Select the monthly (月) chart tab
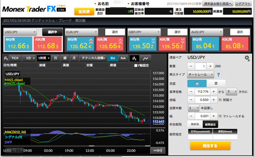Image resolution: width=255 pixels, height=157 pixels. (x=74, y=58)
